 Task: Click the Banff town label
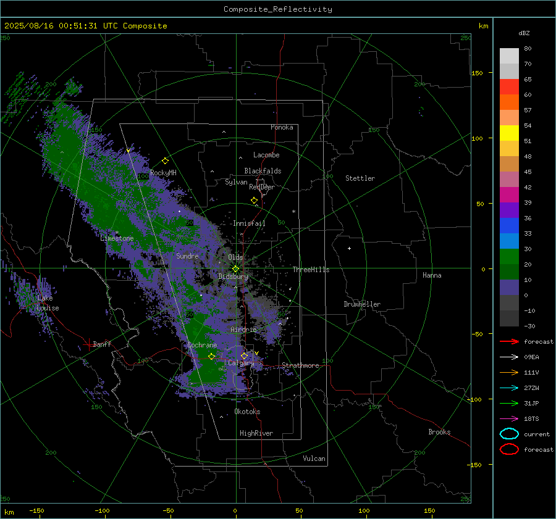point(102,344)
